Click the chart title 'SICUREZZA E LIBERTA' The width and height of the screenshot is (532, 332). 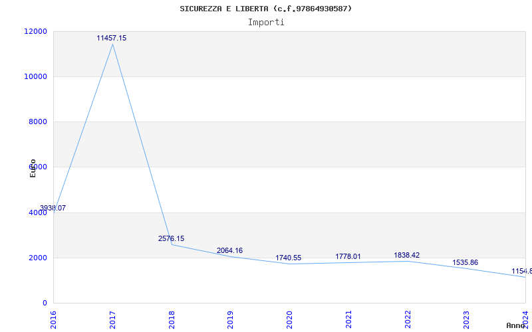tap(224, 9)
